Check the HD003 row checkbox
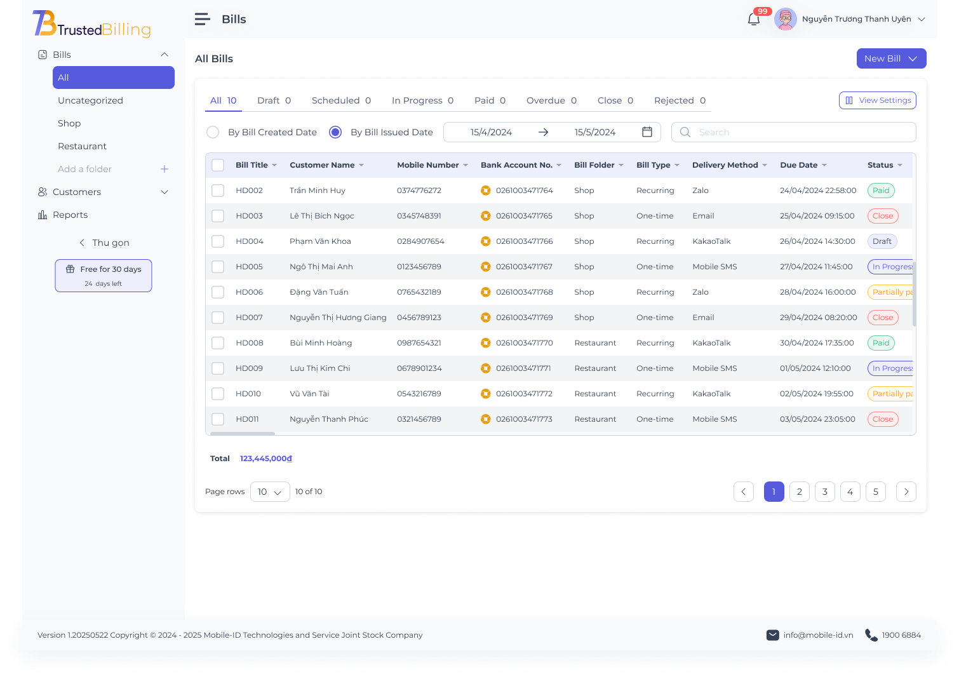Viewport: 959px width, 679px height. [x=218, y=216]
